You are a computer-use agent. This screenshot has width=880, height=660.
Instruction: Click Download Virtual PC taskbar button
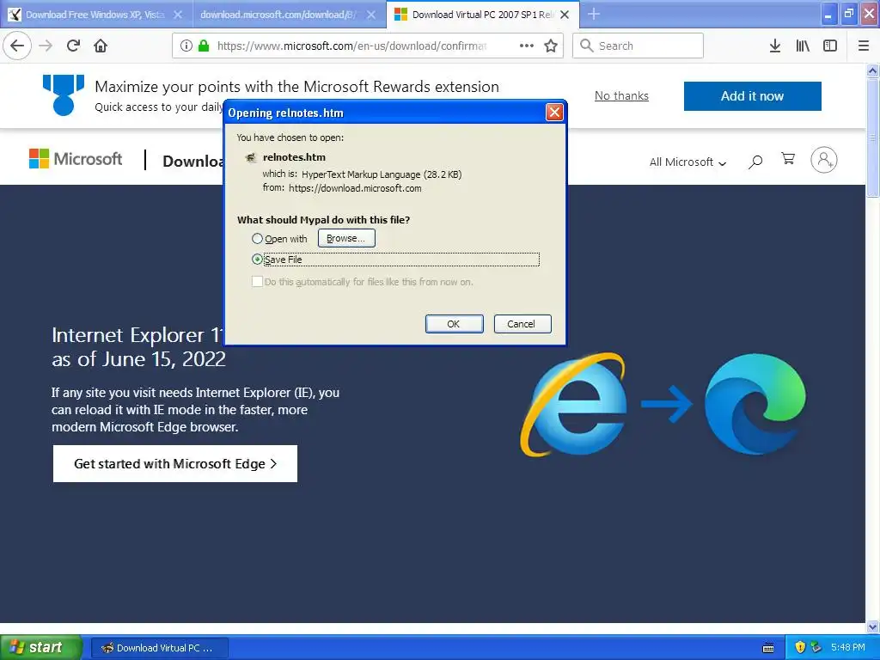(159, 648)
